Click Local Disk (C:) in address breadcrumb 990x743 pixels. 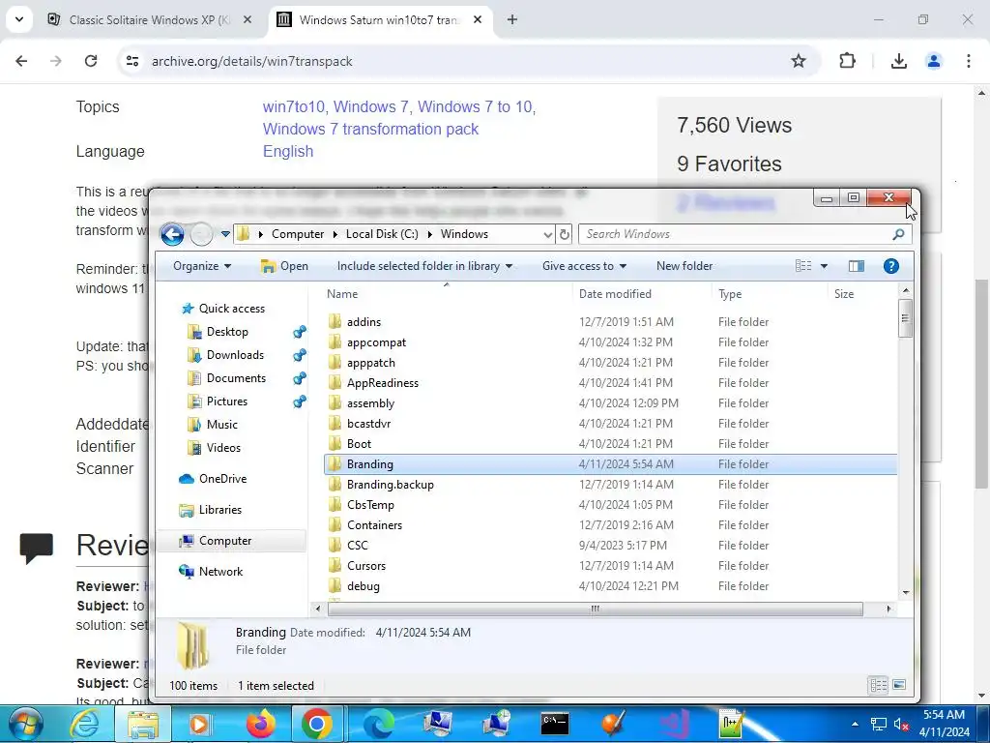[382, 234]
